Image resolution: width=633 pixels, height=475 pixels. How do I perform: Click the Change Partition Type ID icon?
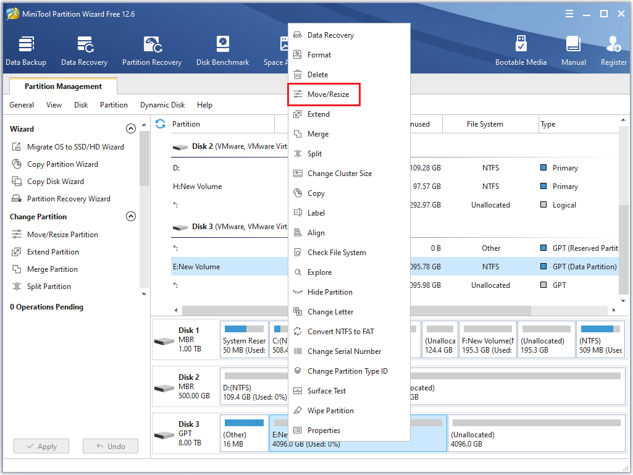click(298, 371)
